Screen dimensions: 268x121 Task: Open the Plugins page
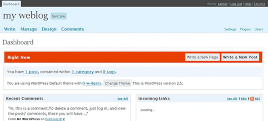click(x=245, y=29)
